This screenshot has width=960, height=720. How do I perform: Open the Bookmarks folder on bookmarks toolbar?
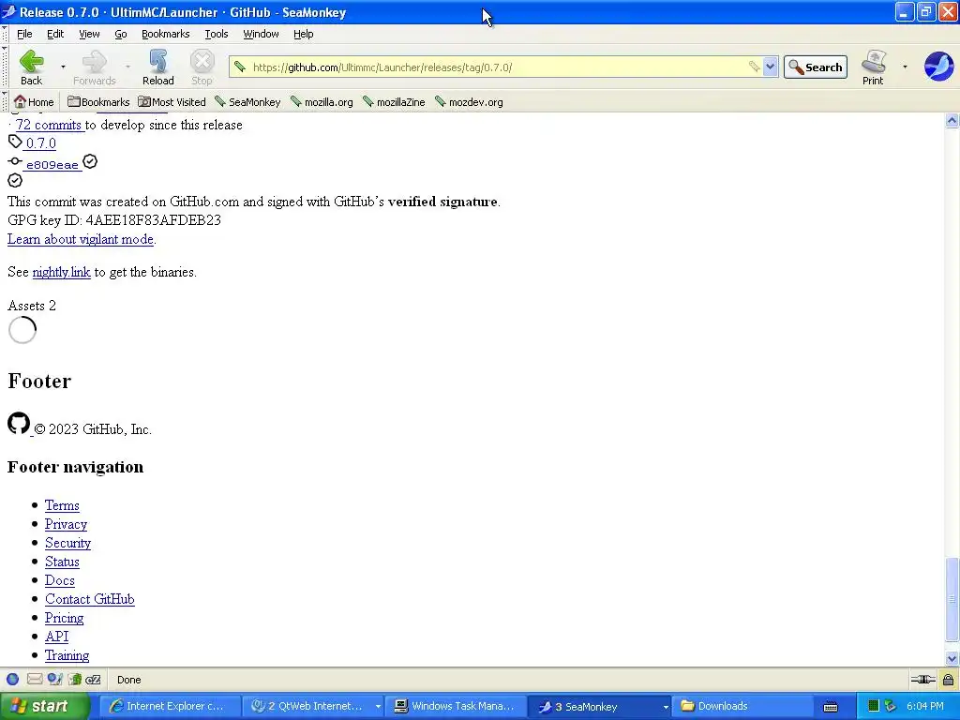click(98, 102)
